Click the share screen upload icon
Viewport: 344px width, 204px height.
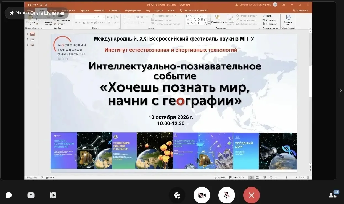click(31, 195)
